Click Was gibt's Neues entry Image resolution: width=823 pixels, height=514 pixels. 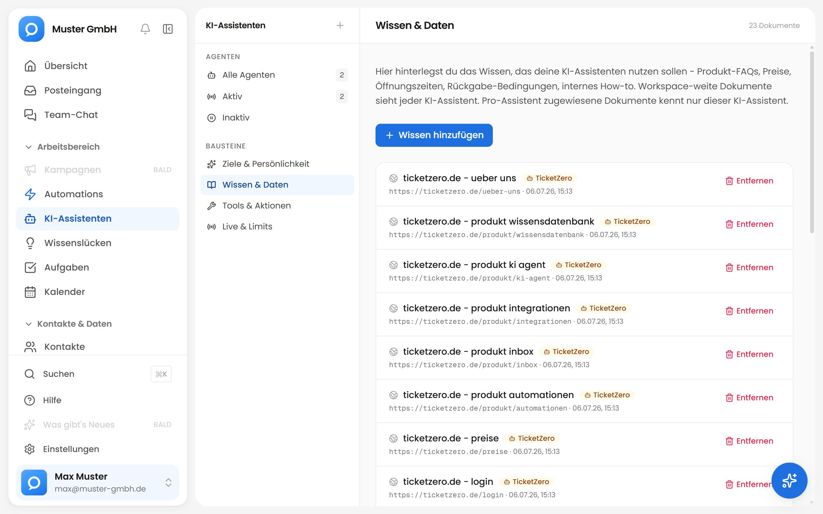(x=98, y=425)
